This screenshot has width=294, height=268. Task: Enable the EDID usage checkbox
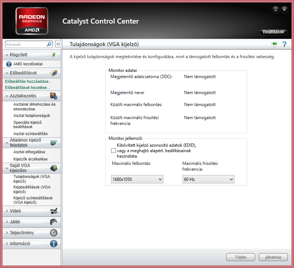113,151
